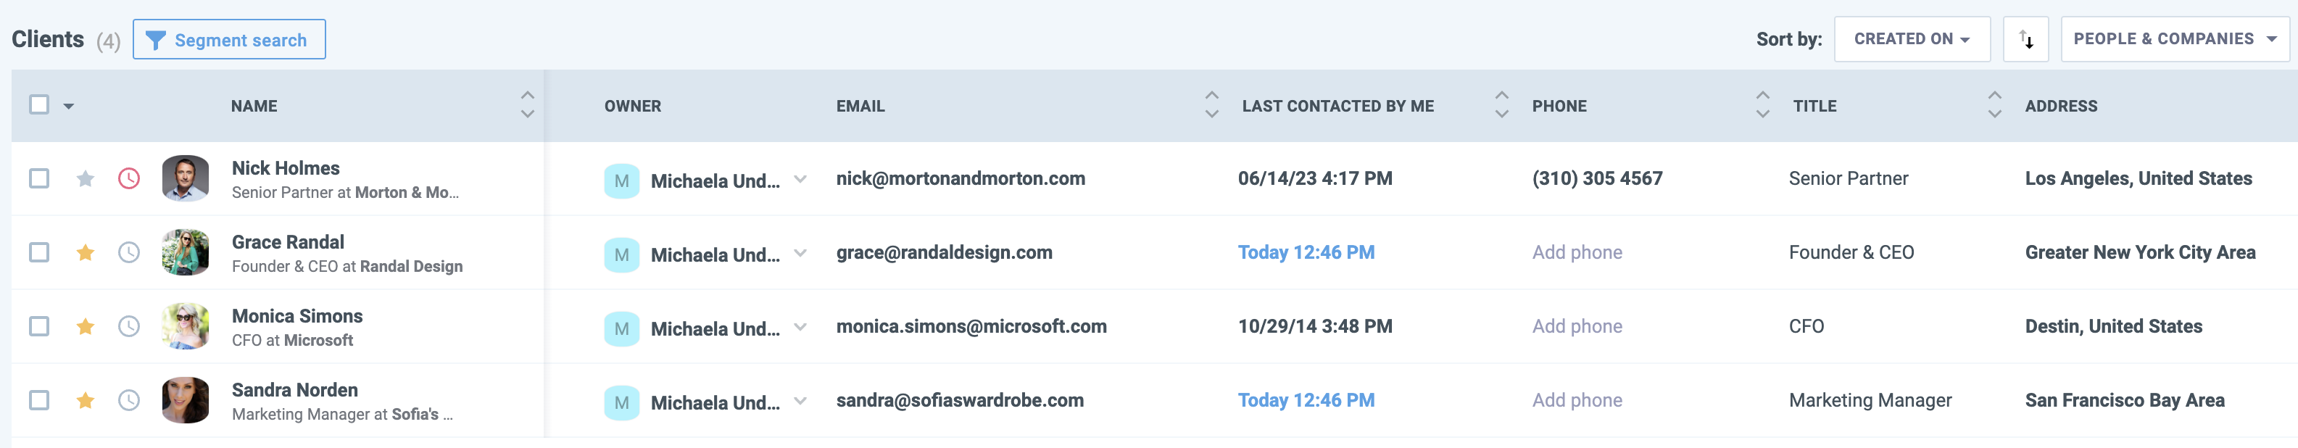Check the select-all checkbox in the header
The image size is (2298, 448).
tap(39, 105)
